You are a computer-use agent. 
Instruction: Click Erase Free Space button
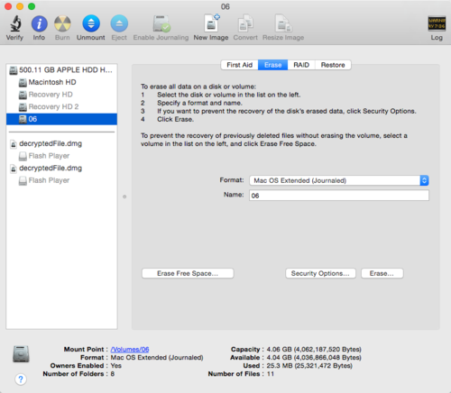coord(188,273)
